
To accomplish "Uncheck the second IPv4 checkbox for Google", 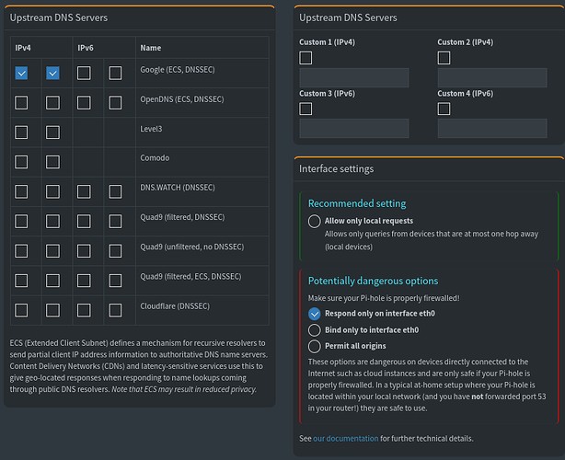I will click(52, 73).
